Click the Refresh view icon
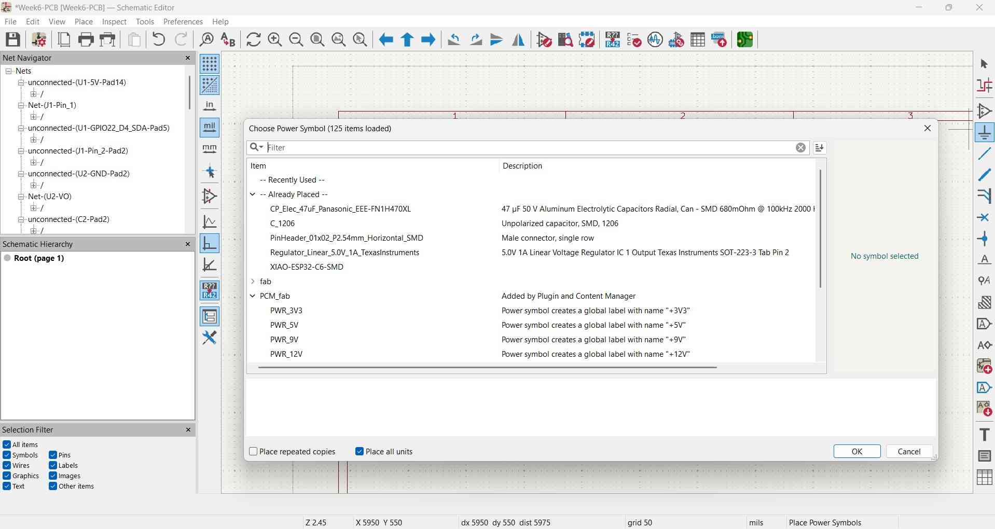Viewport: 995px width, 529px height. 254,39
